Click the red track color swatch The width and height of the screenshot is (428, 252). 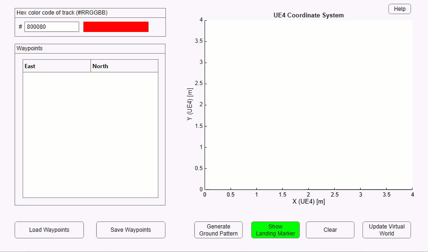pyautogui.click(x=116, y=27)
